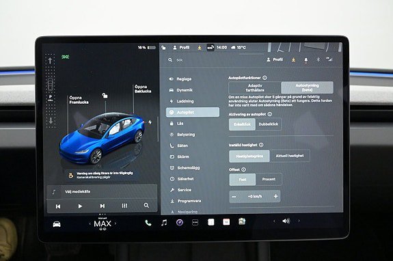Set speed to Hastighetsgräns
This screenshot has height=261, width=393.
(249, 156)
